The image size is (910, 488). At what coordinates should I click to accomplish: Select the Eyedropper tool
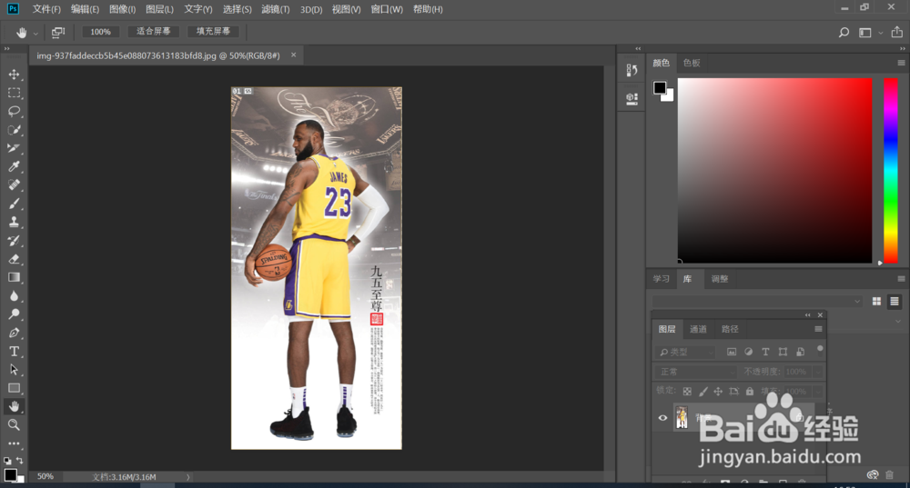15,166
